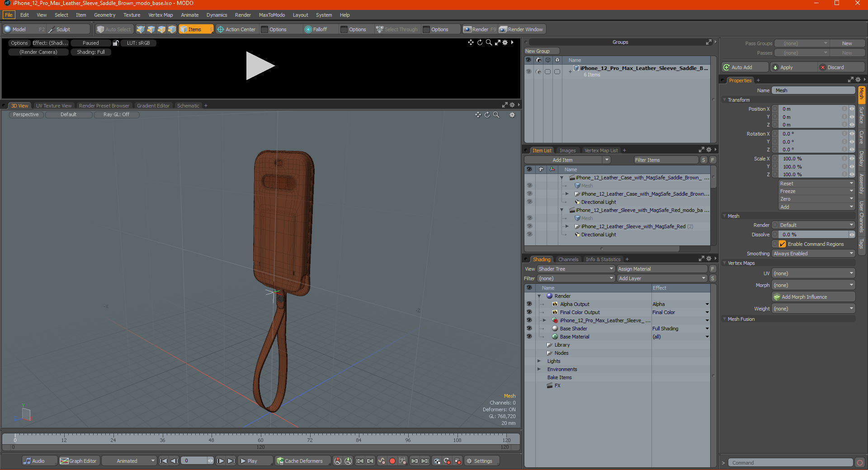Hide iPhone_12_Leather_Sleeve_with_MagSafe_Red item
The height and width of the screenshot is (470, 868).
pyautogui.click(x=529, y=226)
